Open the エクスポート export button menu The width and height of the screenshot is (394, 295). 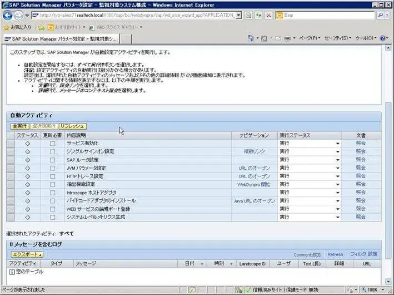tap(27, 254)
